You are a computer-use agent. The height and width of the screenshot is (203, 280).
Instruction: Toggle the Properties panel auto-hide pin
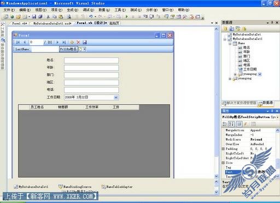click(272, 111)
